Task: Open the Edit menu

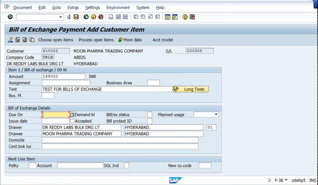Action: [x=42, y=8]
